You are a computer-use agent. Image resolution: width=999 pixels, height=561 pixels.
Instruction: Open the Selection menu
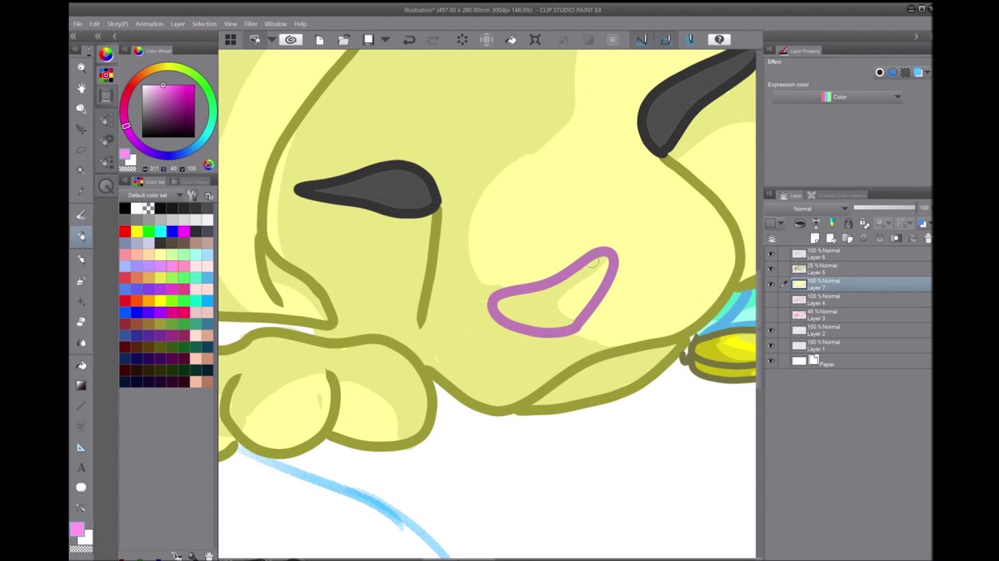[204, 23]
